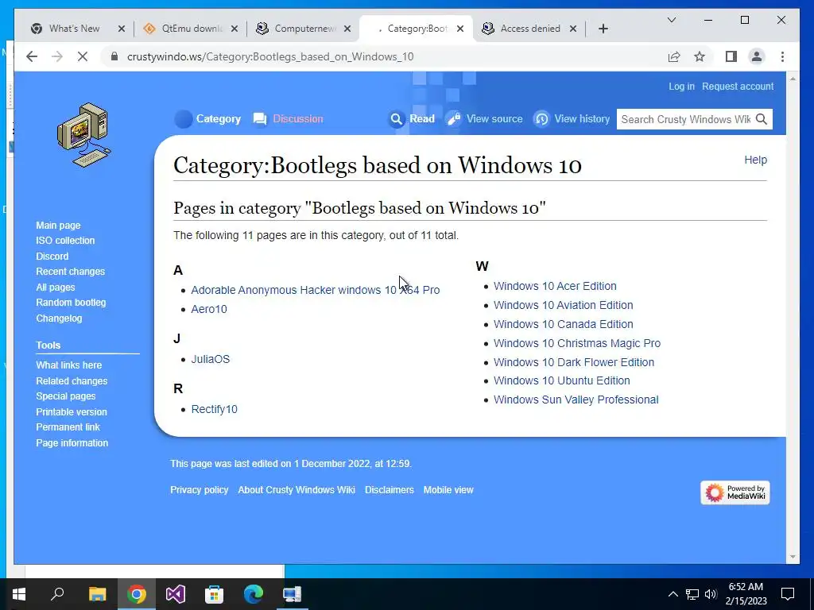Open the Rectify10 page
814x610 pixels.
tap(214, 409)
